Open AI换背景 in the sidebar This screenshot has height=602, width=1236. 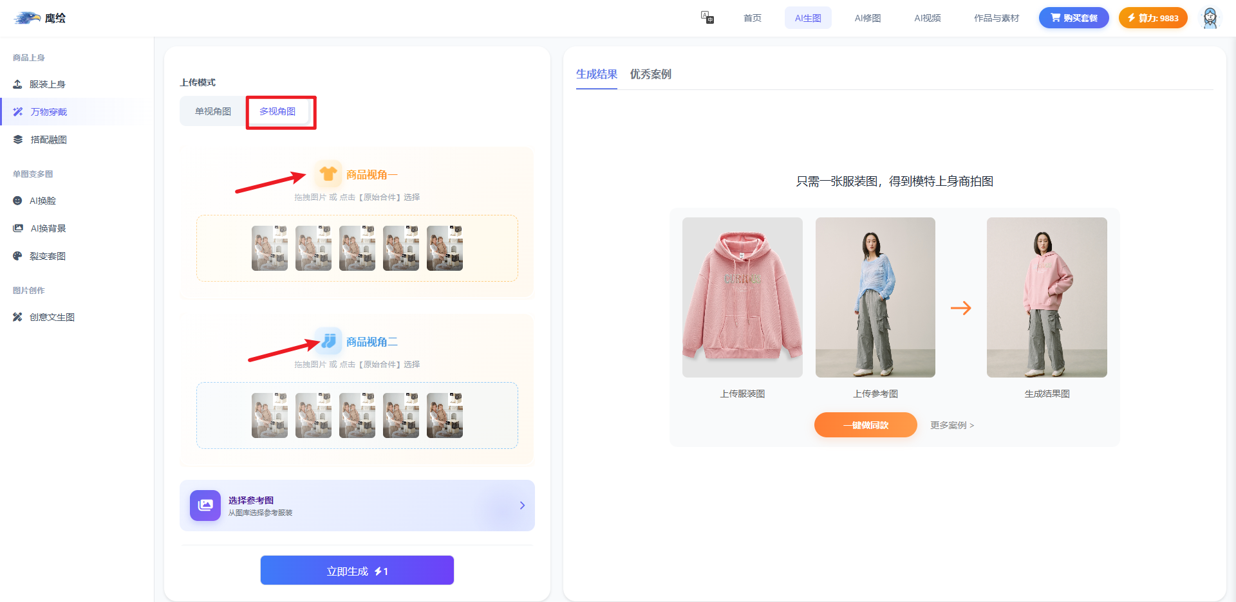click(x=48, y=228)
